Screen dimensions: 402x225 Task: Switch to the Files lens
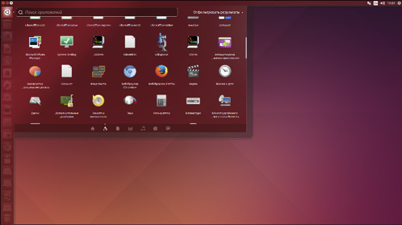coord(118,128)
